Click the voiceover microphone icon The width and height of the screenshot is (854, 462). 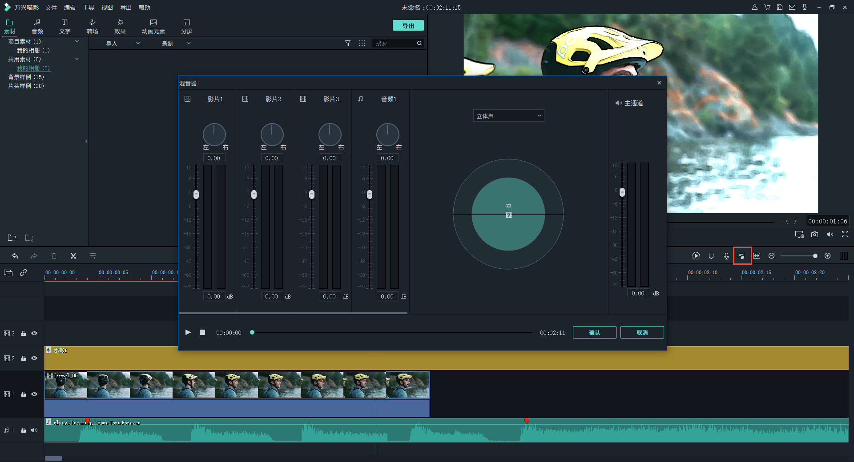pos(726,256)
